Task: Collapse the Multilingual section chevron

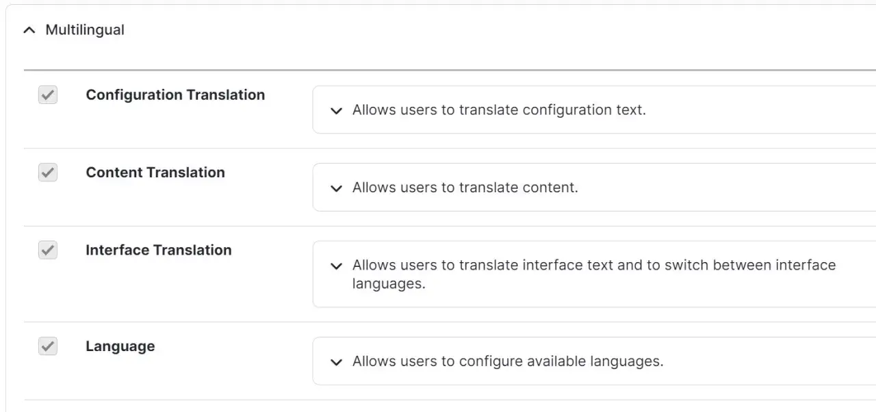Action: (x=29, y=30)
